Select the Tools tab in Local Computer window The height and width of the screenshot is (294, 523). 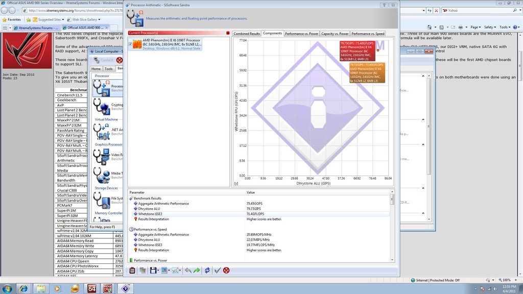coord(108,69)
